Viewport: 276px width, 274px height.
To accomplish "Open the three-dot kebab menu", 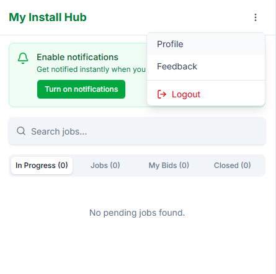I will pos(256,17).
